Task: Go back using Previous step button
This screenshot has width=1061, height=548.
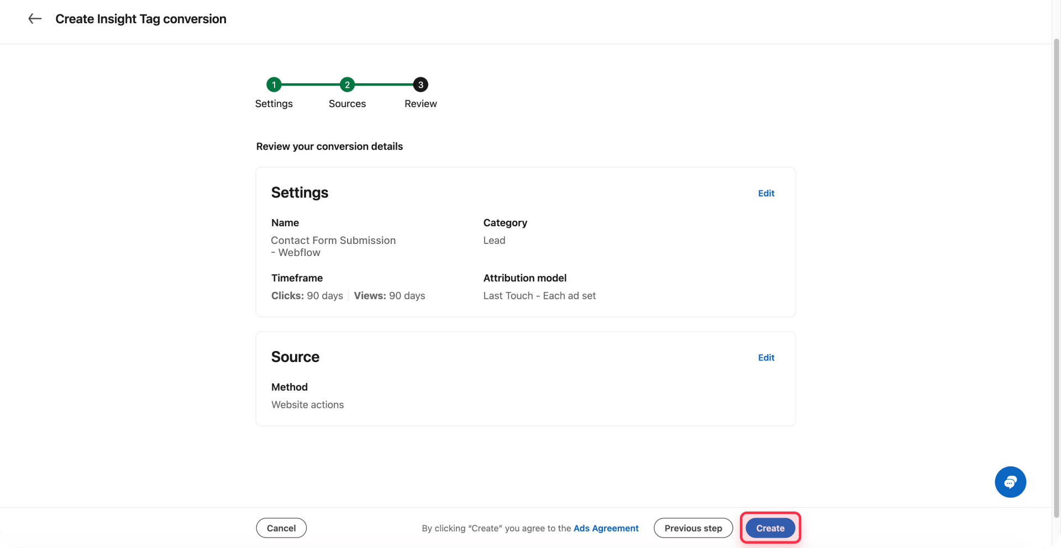Action: coord(693,528)
